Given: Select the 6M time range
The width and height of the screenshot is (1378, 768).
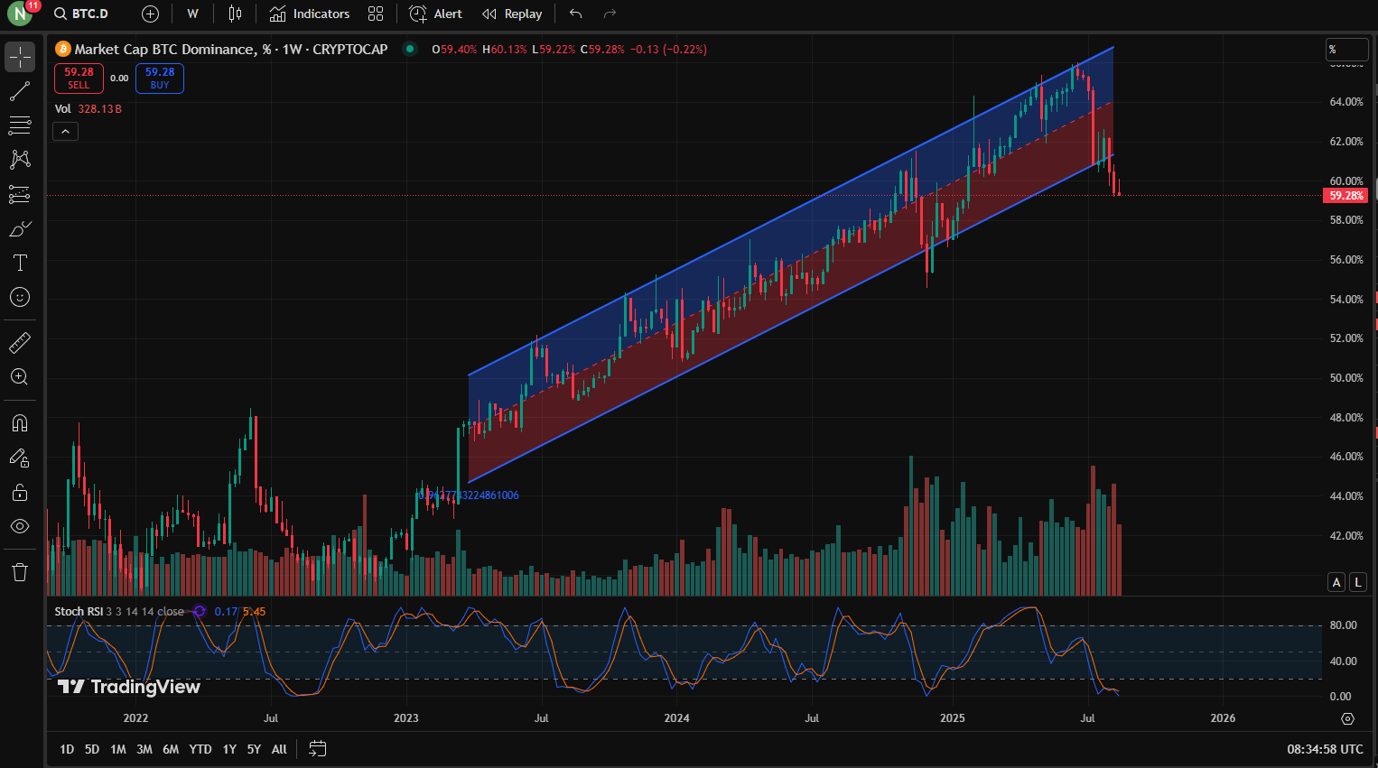Looking at the screenshot, I should [171, 749].
